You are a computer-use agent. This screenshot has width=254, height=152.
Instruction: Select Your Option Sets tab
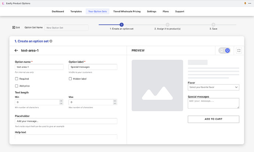coord(98,11)
